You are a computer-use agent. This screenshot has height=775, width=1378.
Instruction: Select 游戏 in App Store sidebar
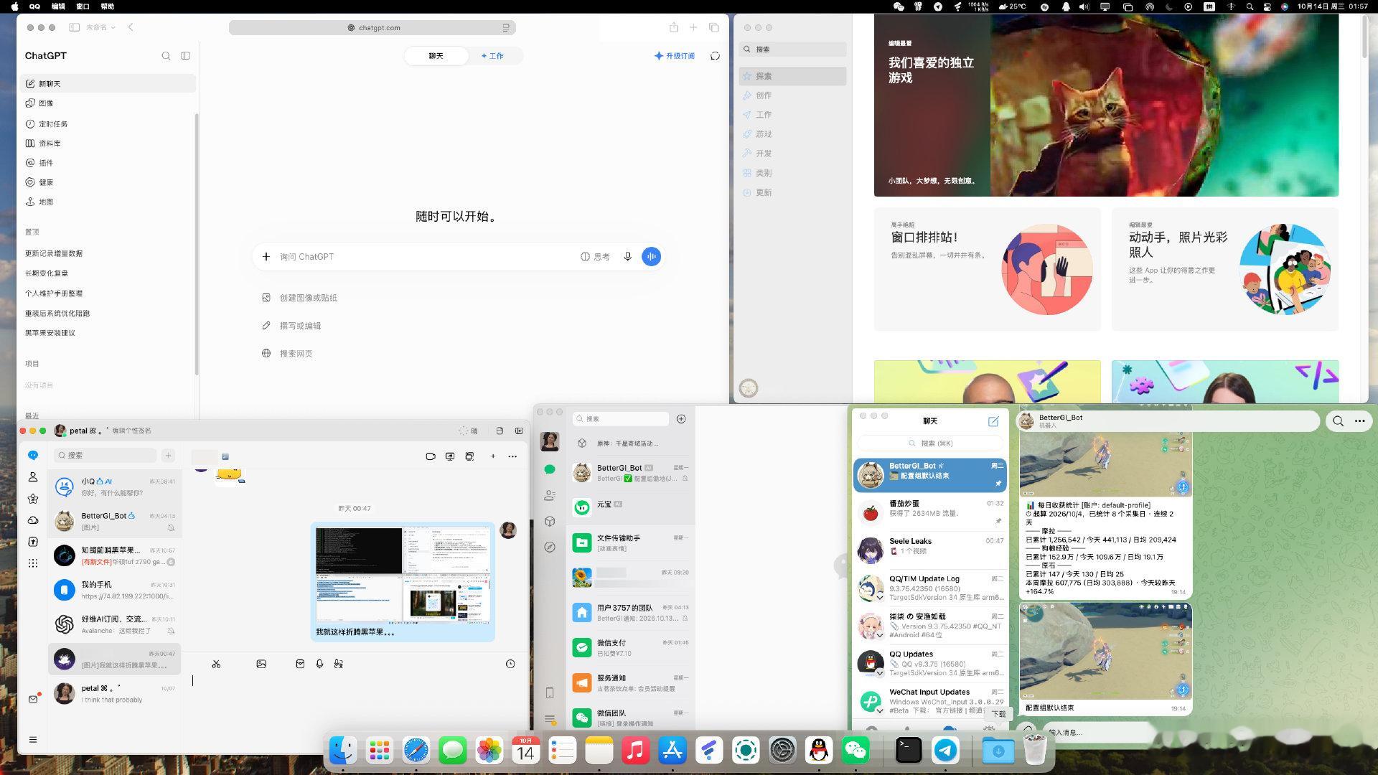[792, 134]
